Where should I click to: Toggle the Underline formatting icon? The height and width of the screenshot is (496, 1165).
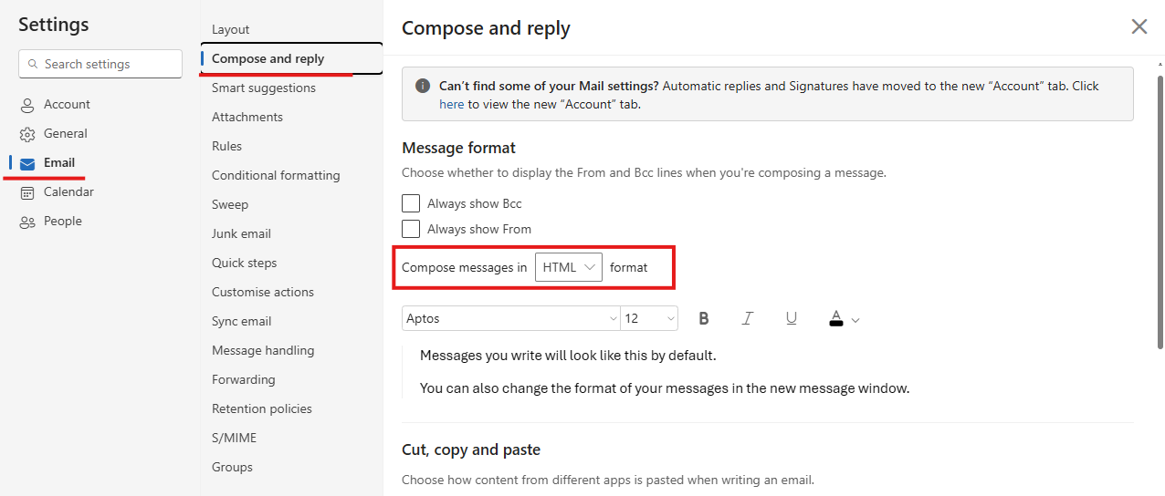pyautogui.click(x=792, y=318)
